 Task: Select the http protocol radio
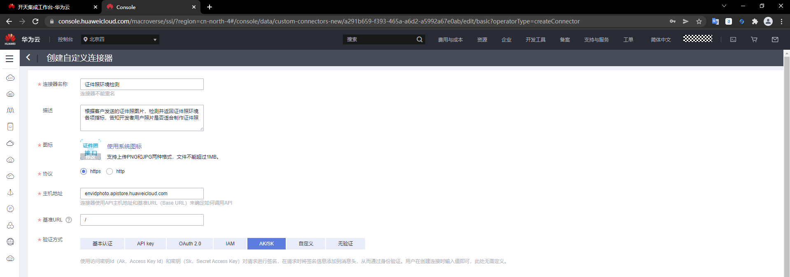[x=110, y=171]
